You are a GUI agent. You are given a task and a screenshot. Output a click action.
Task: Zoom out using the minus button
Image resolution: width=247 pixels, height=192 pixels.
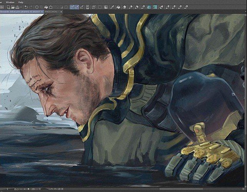(21, 189)
